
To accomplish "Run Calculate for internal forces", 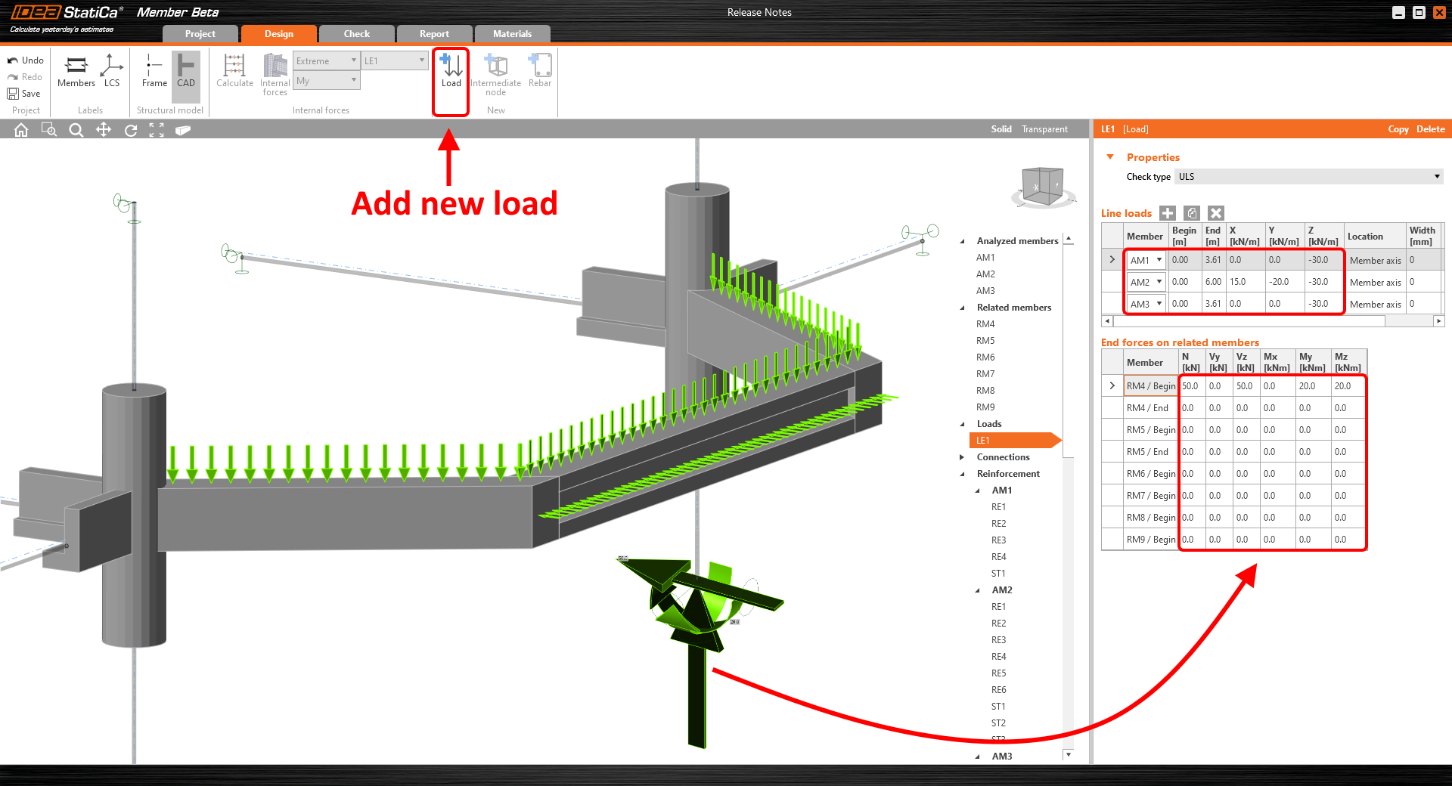I will point(234,73).
